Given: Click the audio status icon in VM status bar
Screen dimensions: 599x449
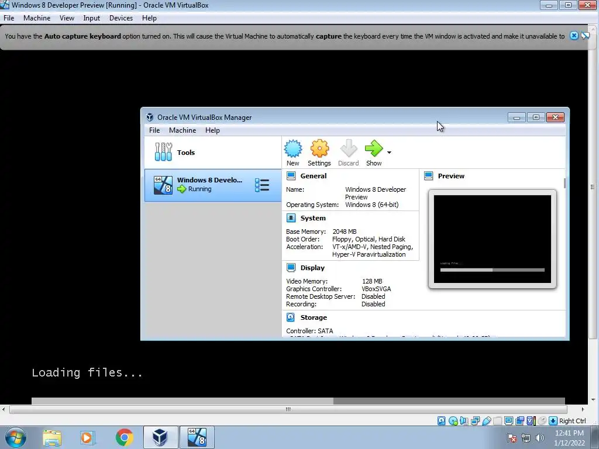Looking at the screenshot, I should (x=464, y=421).
